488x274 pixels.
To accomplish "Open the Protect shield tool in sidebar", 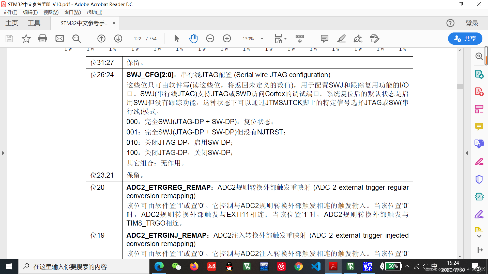I will pyautogui.click(x=479, y=179).
